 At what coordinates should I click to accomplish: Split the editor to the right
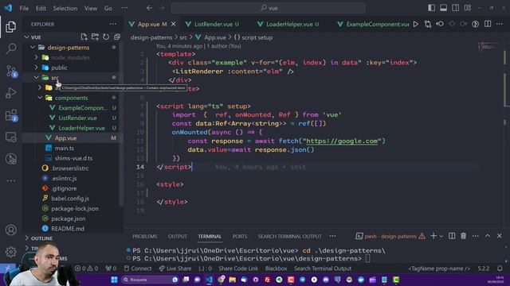(488, 24)
